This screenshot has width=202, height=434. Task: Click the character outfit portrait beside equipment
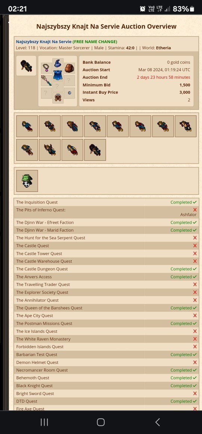[26, 66]
